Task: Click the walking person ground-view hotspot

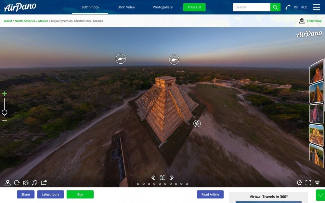Action: point(197,123)
